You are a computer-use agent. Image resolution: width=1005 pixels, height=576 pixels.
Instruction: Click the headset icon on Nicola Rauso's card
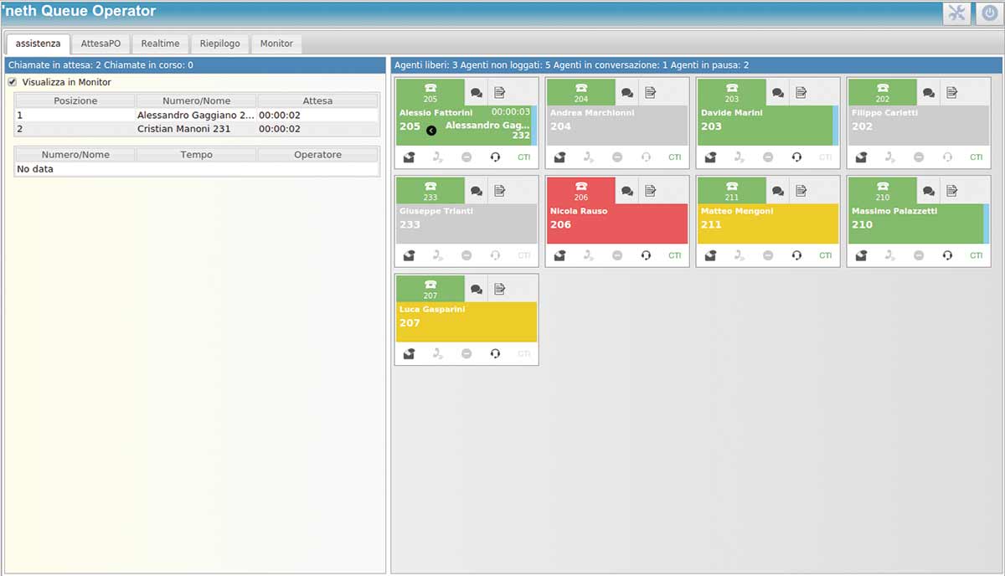[x=646, y=255]
